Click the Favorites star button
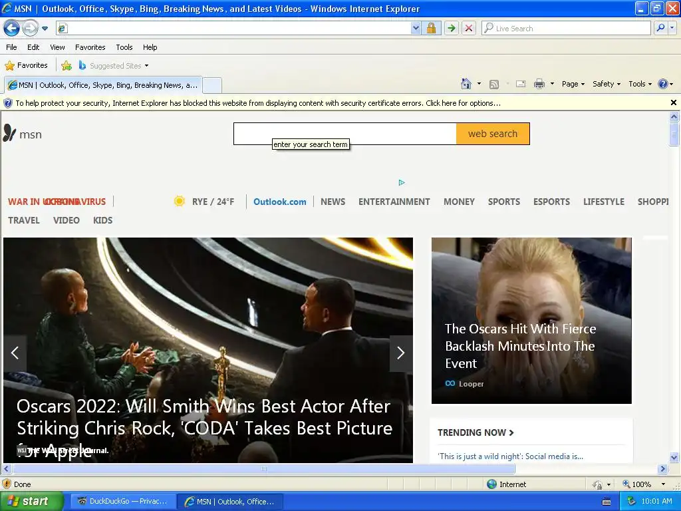This screenshot has height=511, width=681. (26, 66)
